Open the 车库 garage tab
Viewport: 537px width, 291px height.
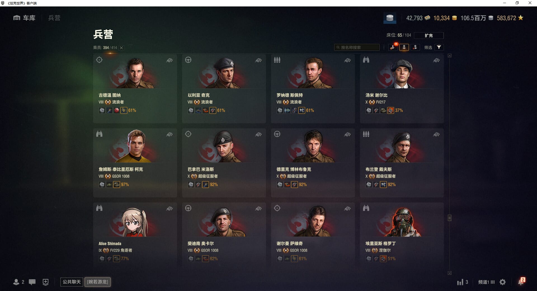(x=24, y=18)
